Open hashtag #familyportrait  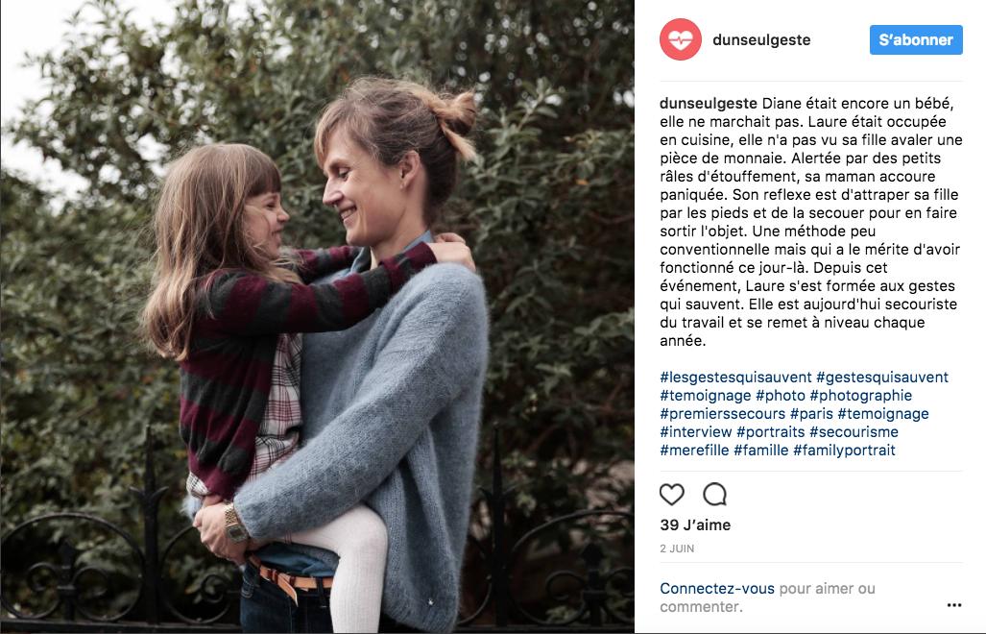point(844,451)
